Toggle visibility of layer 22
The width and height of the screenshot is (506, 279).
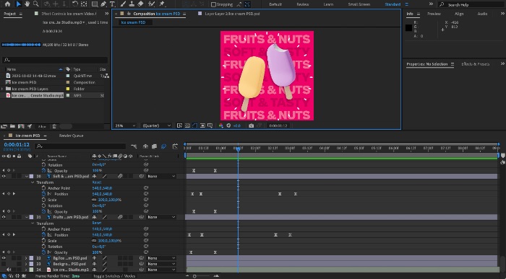(x=4, y=258)
